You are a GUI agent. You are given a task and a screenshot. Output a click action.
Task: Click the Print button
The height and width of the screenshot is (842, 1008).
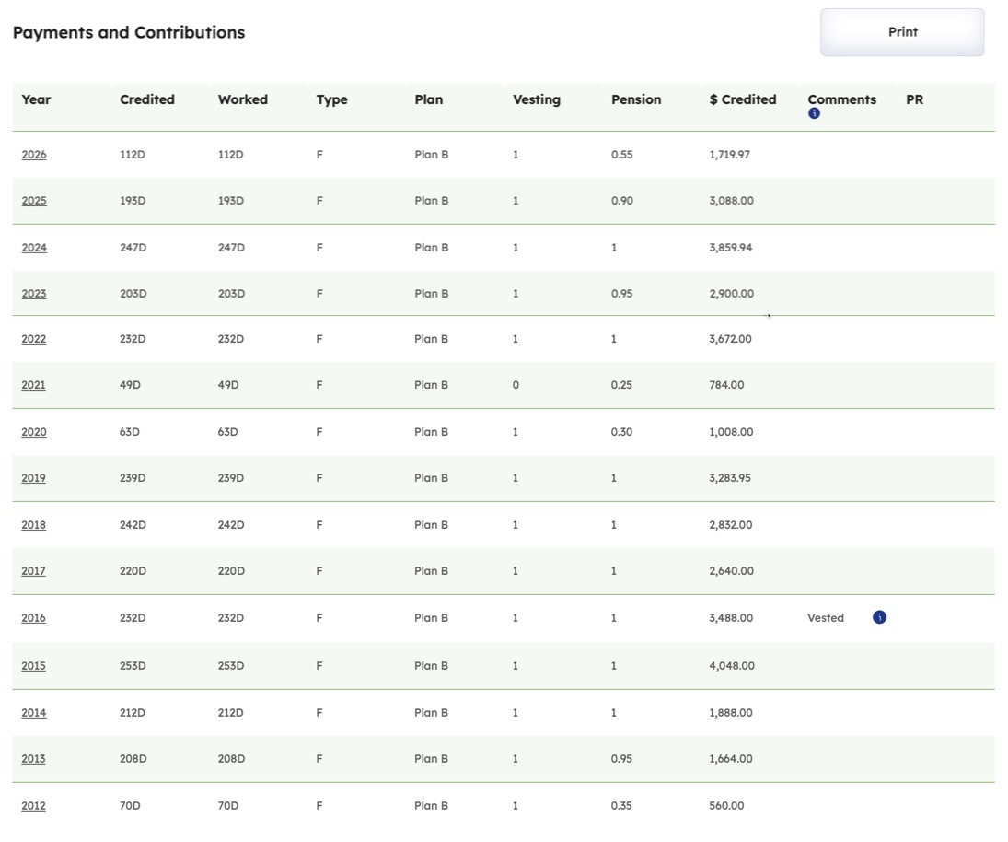(902, 32)
